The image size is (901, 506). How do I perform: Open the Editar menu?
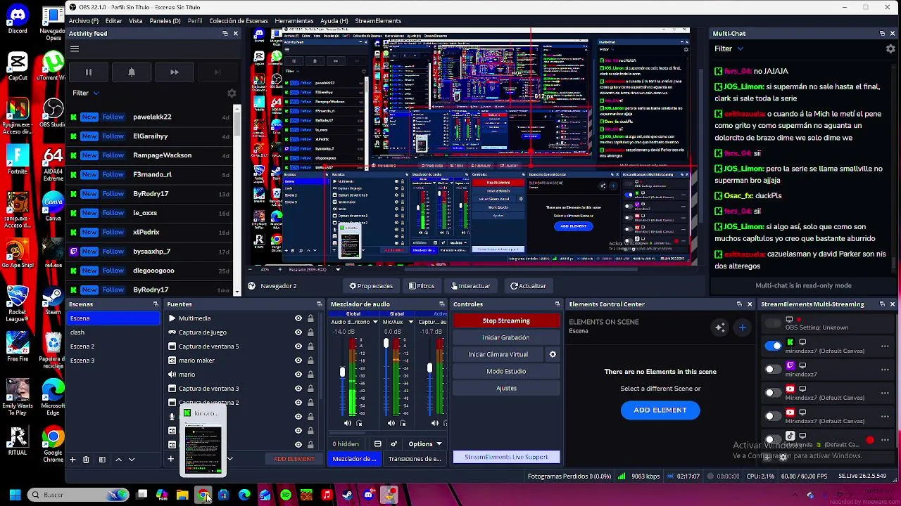click(113, 21)
